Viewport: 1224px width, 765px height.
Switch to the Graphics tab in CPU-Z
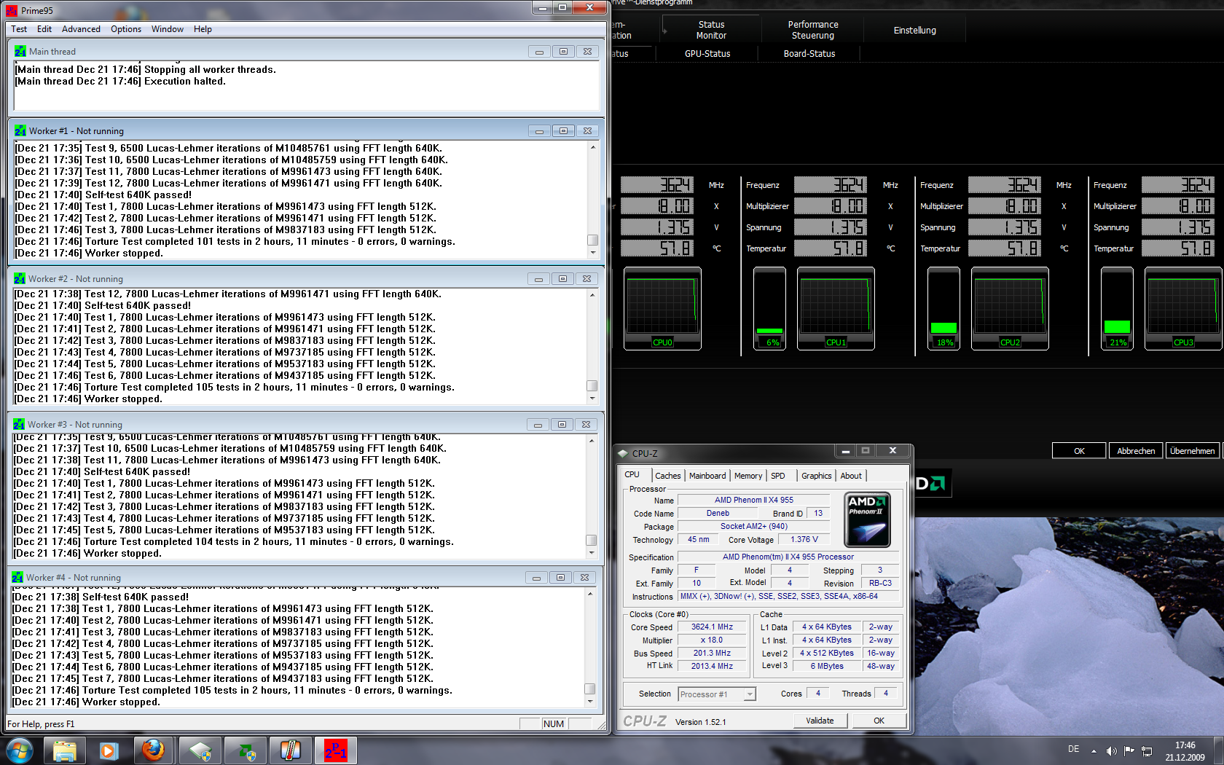817,476
